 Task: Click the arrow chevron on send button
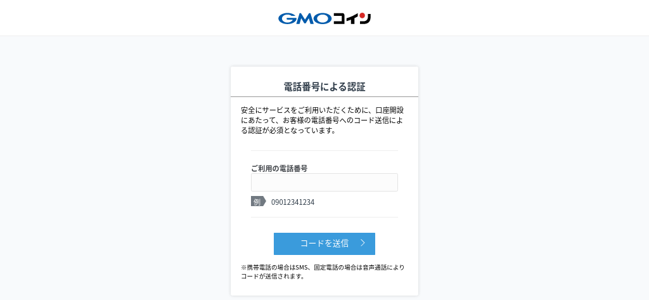[x=363, y=243]
